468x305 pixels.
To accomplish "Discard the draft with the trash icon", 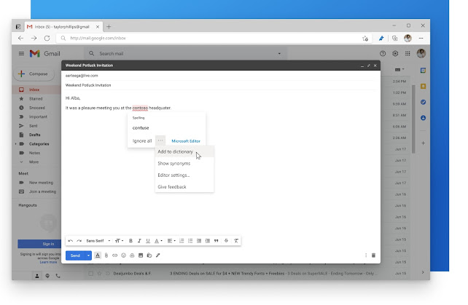I will [x=374, y=256].
